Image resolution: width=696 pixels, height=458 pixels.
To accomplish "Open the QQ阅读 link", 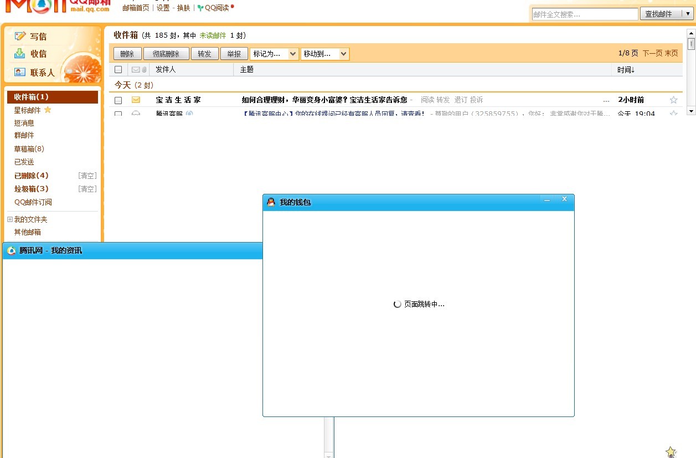I will pyautogui.click(x=217, y=8).
